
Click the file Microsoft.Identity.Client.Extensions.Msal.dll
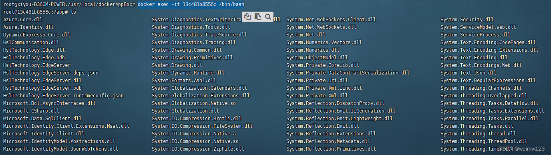point(66,126)
